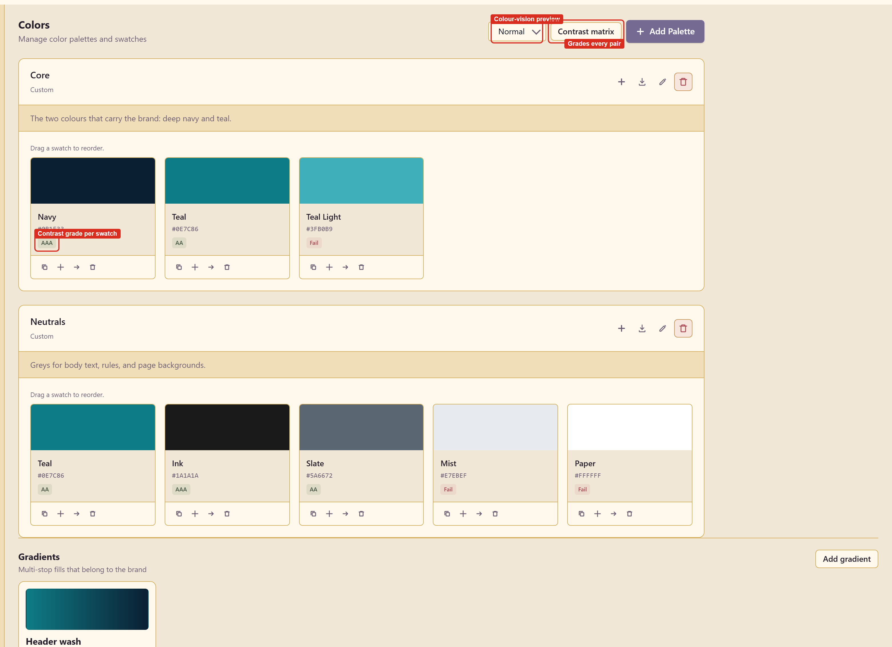Open the Header wash gradient preview
Screen dimensions: 892x647
coord(87,609)
